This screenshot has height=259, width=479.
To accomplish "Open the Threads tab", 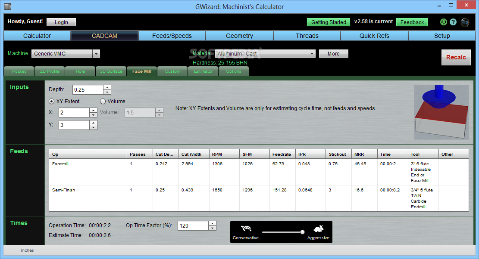I will 307,36.
